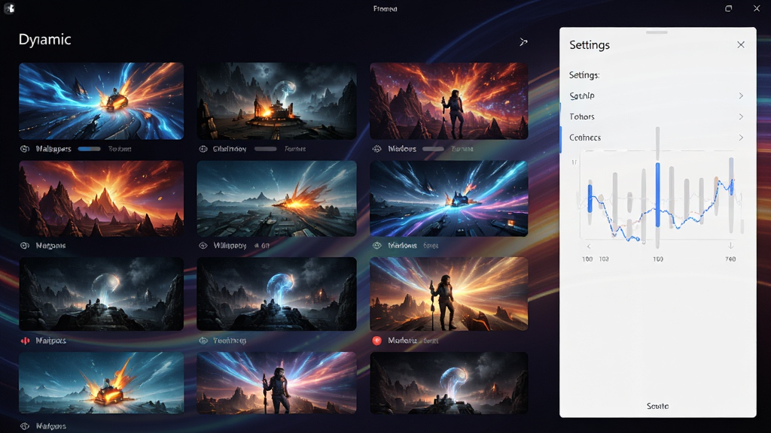771x433 pixels.
Task: Open the bottom-right dark glowing orb wallpaper
Action: pos(449,383)
